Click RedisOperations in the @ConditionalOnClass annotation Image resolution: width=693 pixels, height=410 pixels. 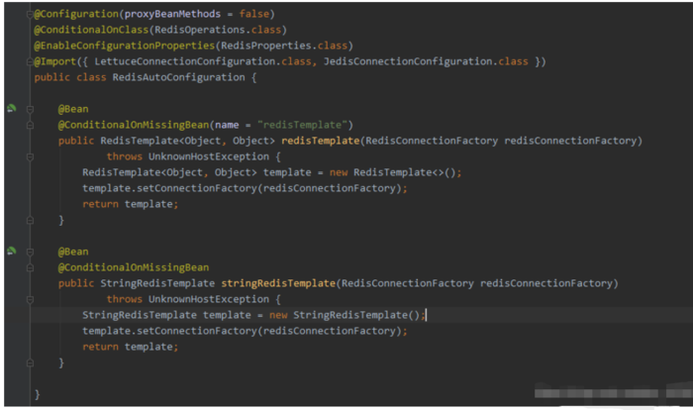[x=200, y=30]
